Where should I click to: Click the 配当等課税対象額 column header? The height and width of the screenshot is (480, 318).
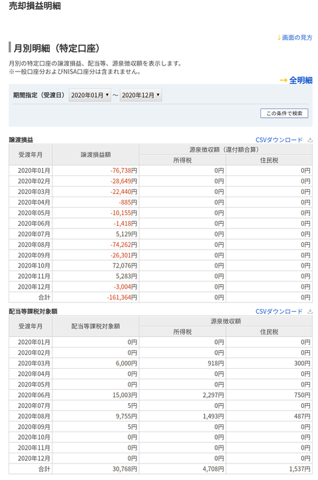[x=95, y=326]
